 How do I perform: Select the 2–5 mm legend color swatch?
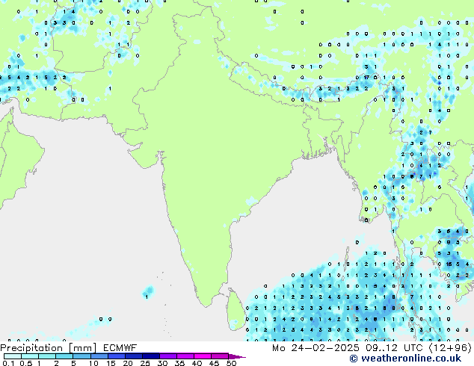[64, 356]
